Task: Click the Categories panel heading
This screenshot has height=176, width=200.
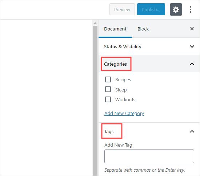Action: point(115,64)
